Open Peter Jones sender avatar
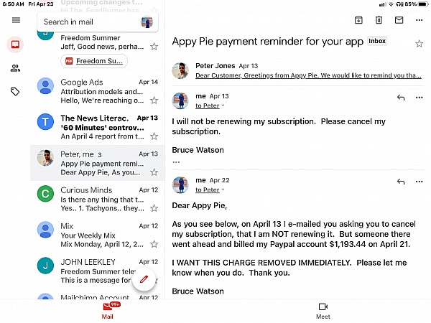 (x=180, y=70)
